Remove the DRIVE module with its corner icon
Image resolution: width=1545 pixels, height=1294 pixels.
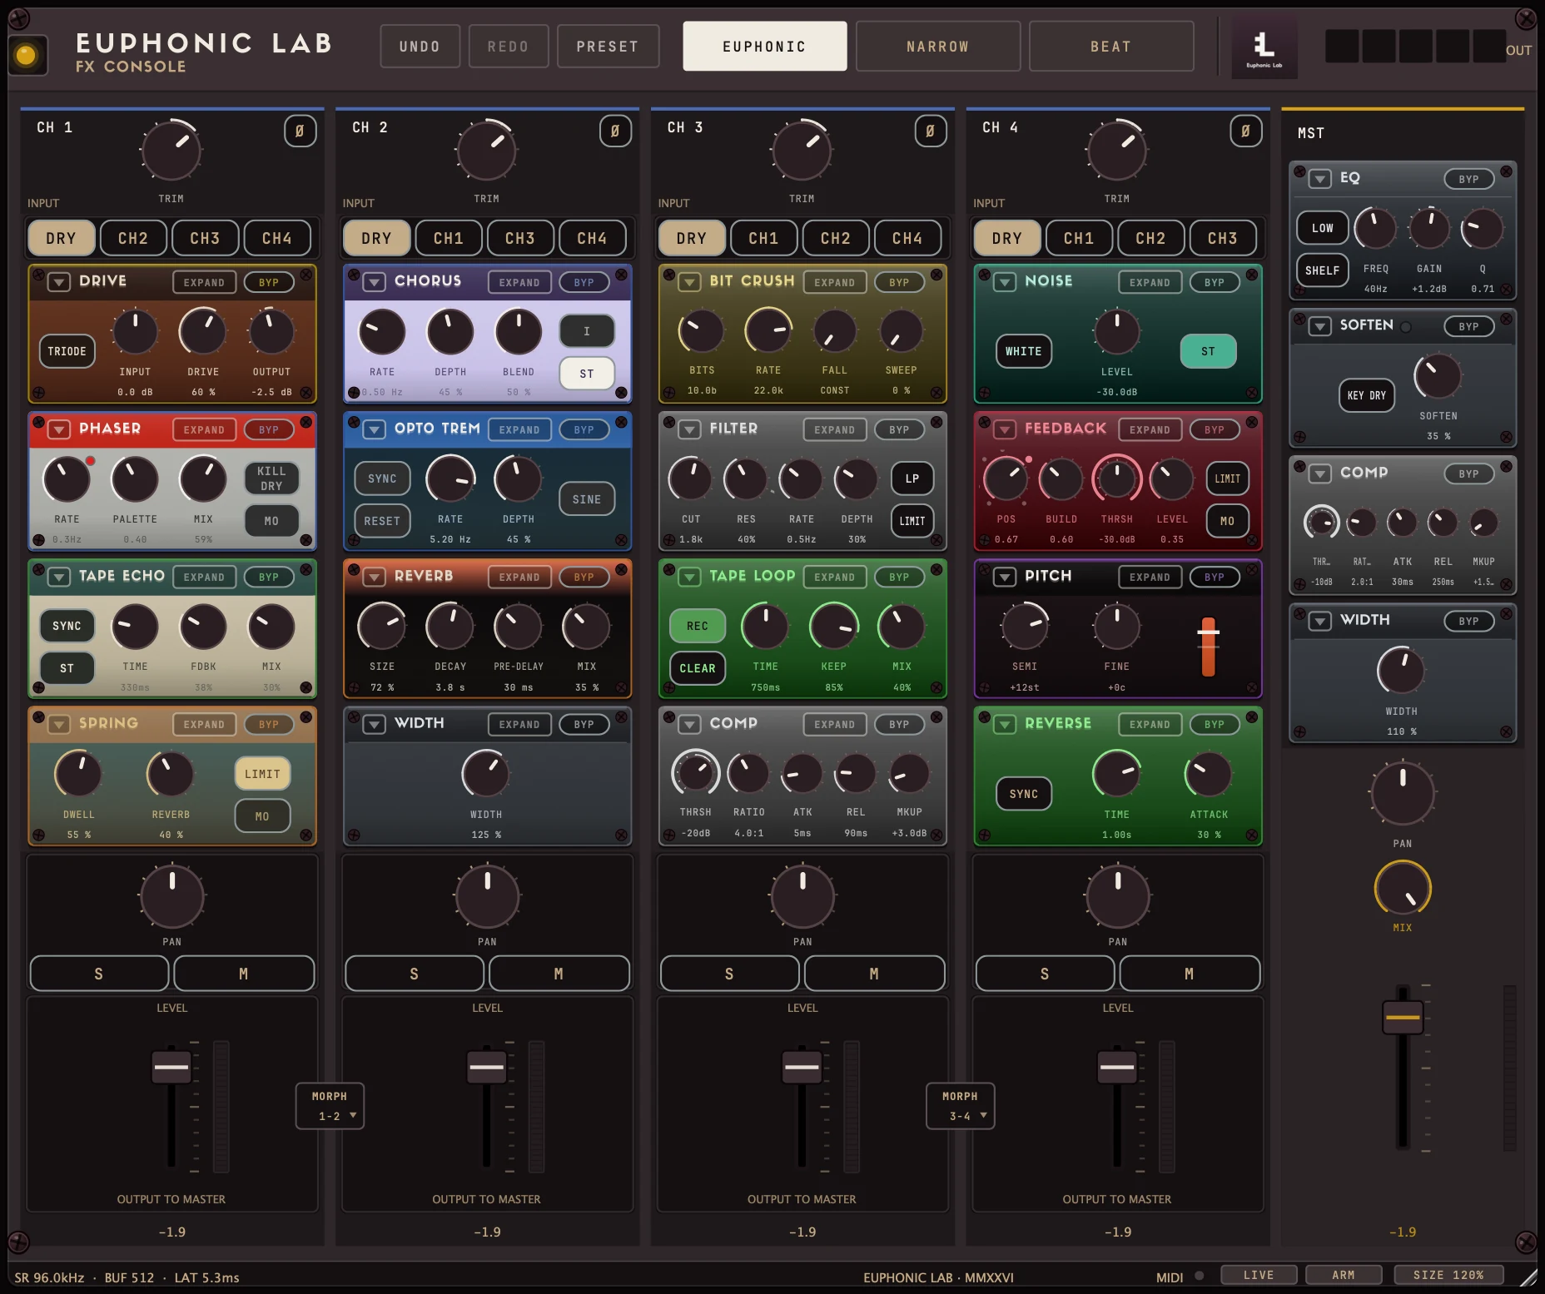(x=306, y=274)
